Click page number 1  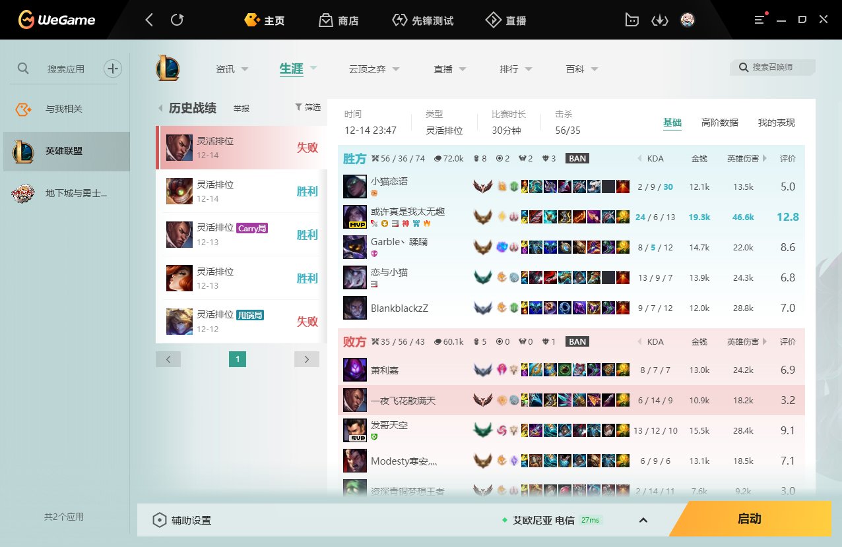(x=238, y=359)
